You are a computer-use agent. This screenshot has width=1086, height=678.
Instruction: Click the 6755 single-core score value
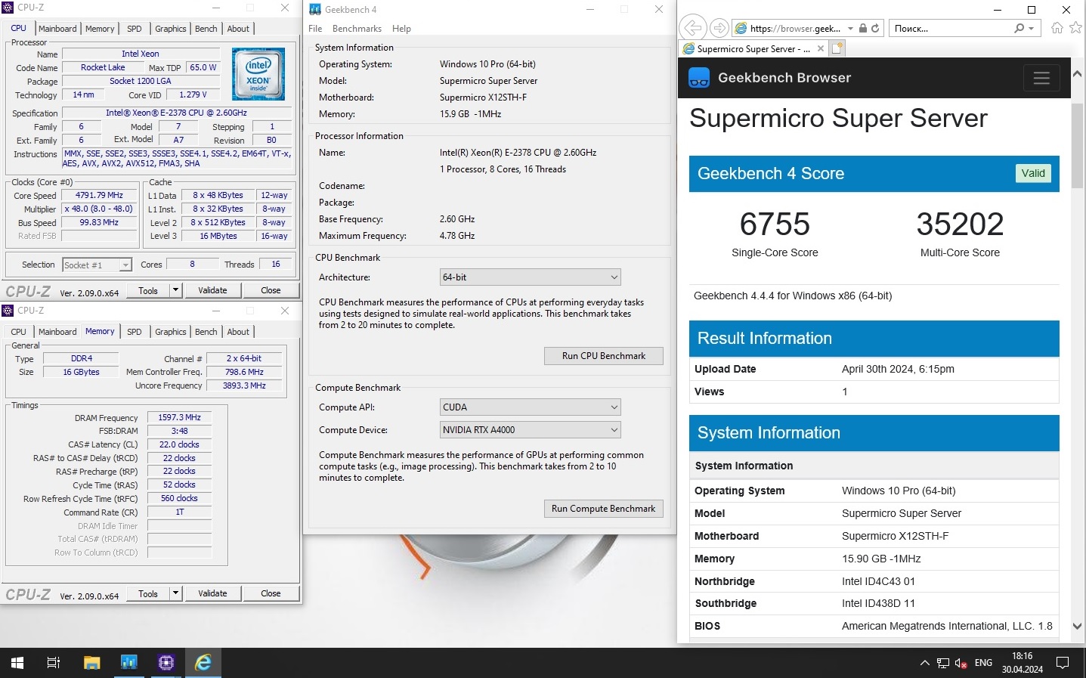(x=775, y=224)
